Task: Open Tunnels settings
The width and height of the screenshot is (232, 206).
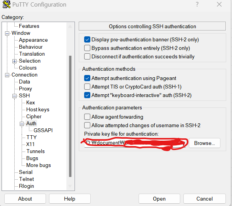Action: (x=36, y=152)
